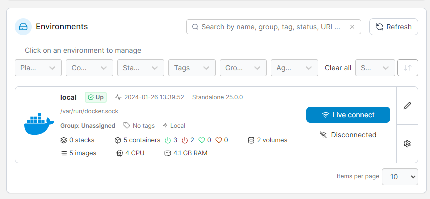Click the red stopped containers power icon
This screenshot has width=430, height=199.
click(185, 140)
